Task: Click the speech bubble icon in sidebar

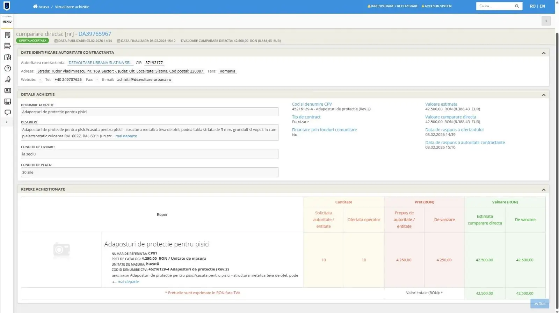Action: pyautogui.click(x=7, y=113)
